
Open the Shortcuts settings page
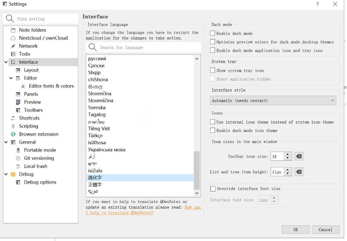click(29, 118)
